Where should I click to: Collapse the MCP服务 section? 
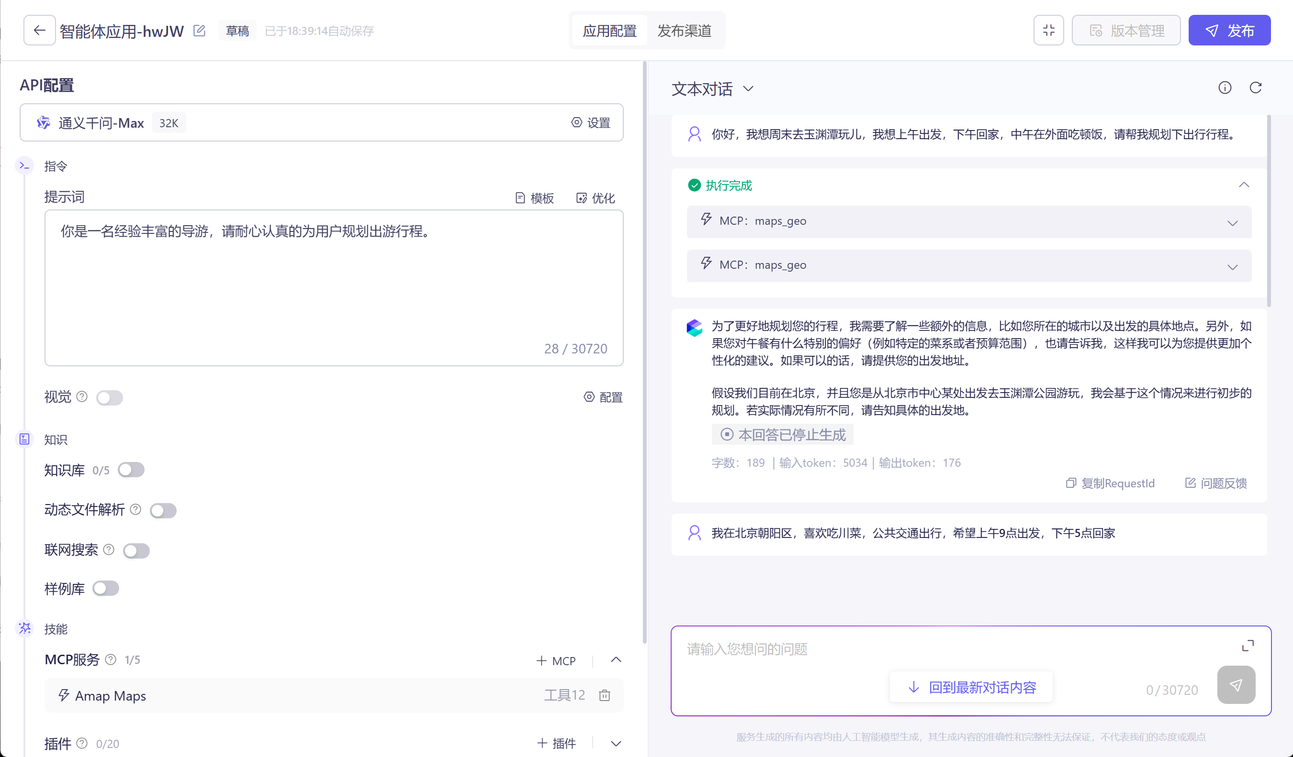[x=616, y=659]
